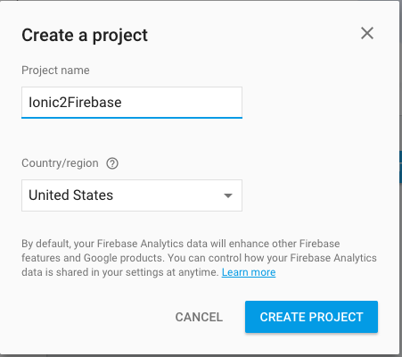This screenshot has width=402, height=357.
Task: Click the blue underline of name field
Action: point(132,118)
